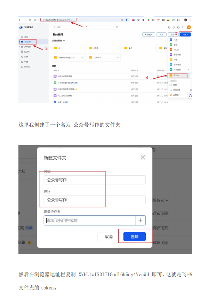Viewport: 216px width, 302px height.
Task: Open the browser extensions puzzle icon
Action: coord(178,20)
